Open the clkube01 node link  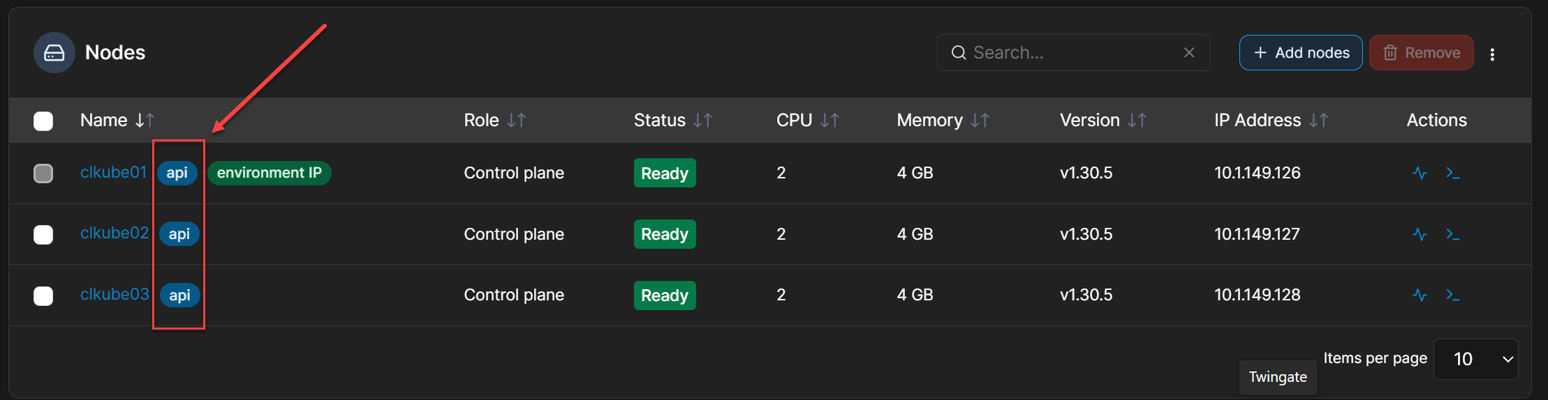[x=113, y=172]
